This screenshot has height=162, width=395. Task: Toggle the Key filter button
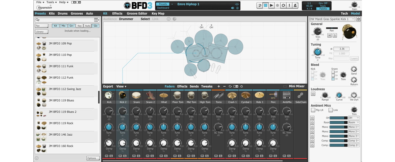click(x=80, y=26)
